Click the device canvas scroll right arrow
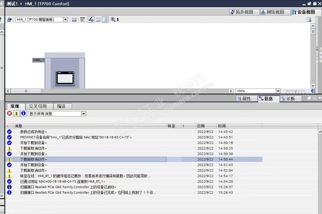This screenshot has width=322, height=214. tap(231, 91)
